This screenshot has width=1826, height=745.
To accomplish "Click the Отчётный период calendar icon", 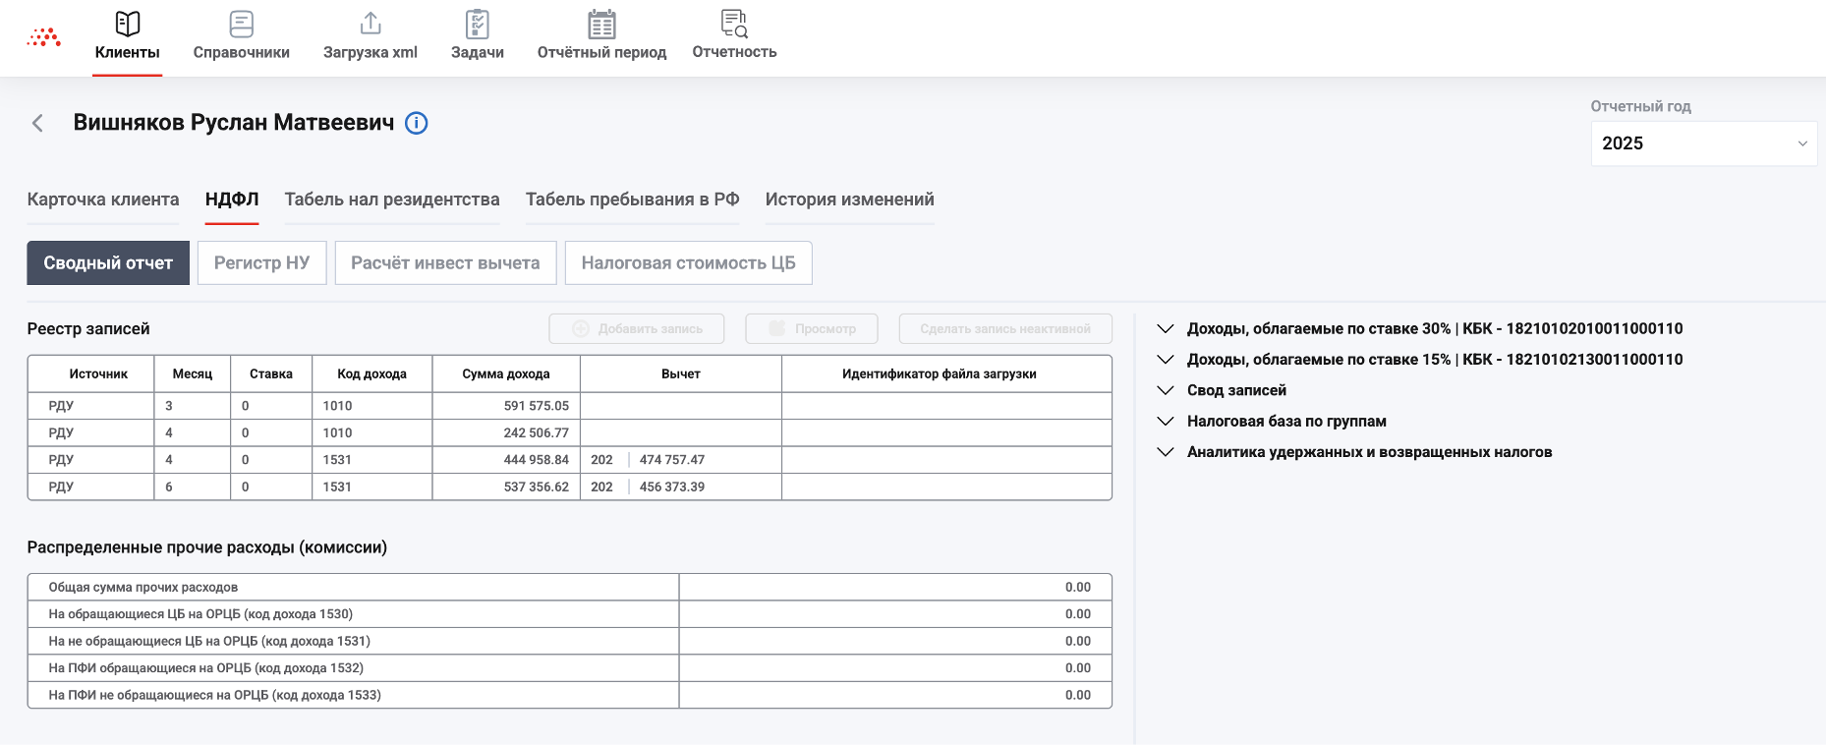I will (601, 24).
